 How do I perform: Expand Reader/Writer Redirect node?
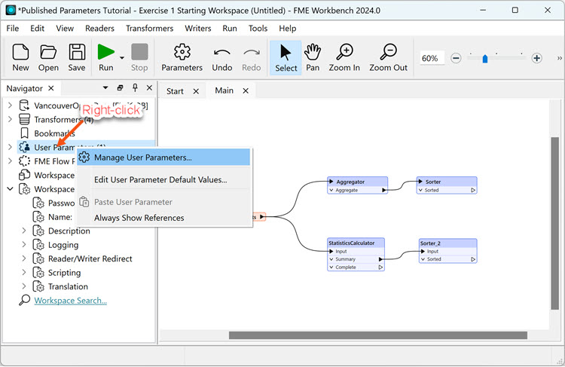tap(24, 258)
